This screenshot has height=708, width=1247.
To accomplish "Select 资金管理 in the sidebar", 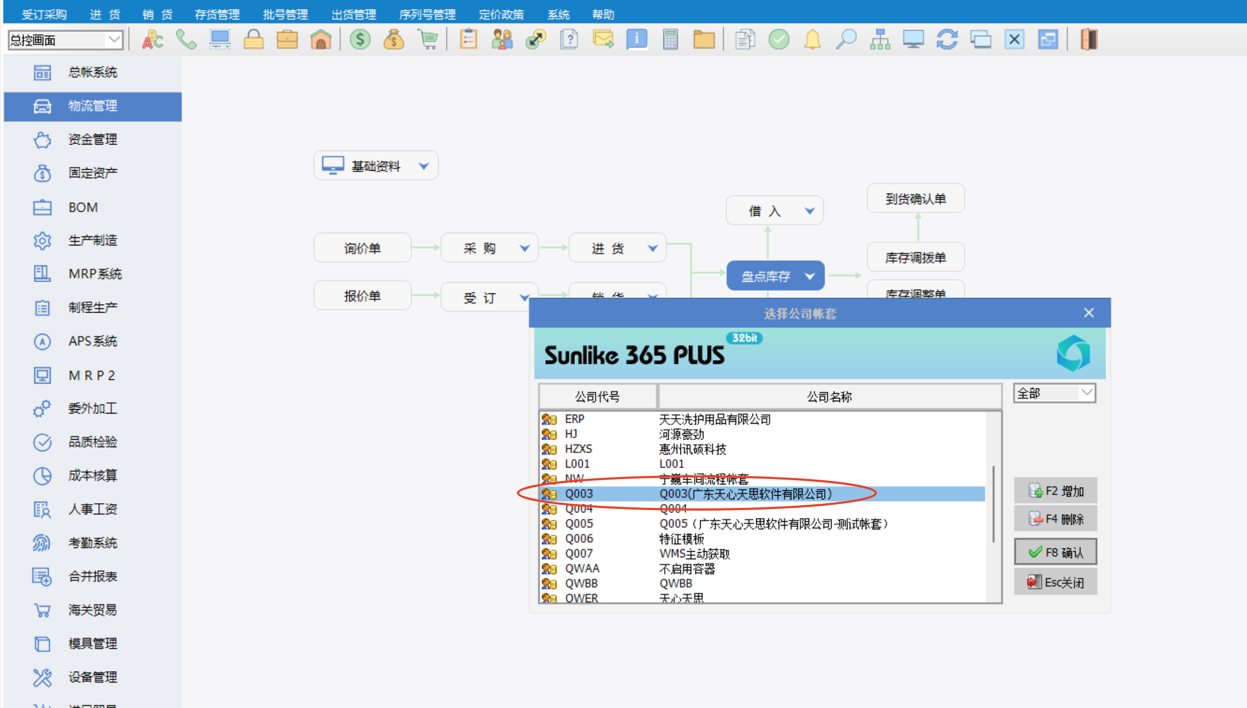I will pos(92,139).
